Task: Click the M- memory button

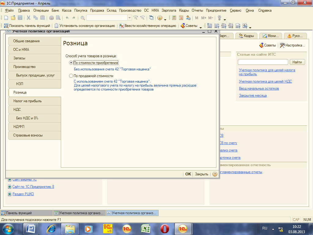Action: [x=211, y=18]
